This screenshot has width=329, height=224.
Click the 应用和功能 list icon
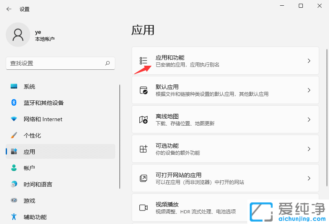tap(143, 61)
